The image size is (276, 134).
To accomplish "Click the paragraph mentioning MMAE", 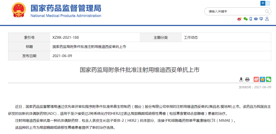I will coord(125,120).
